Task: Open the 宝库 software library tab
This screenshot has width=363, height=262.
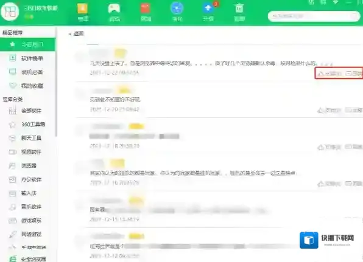Action: click(83, 13)
